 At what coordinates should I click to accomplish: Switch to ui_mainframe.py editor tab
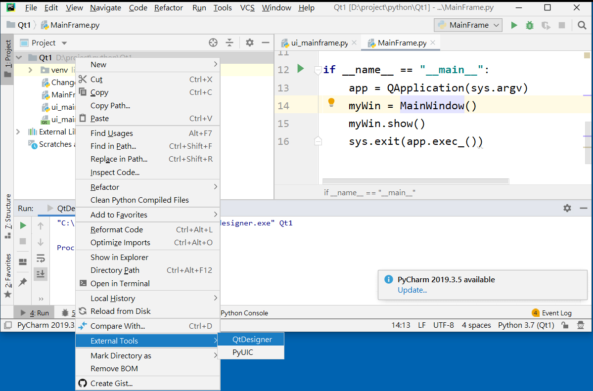[319, 43]
